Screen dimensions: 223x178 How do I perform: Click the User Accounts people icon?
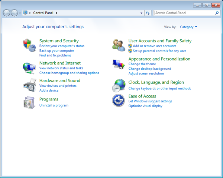[x=119, y=45]
